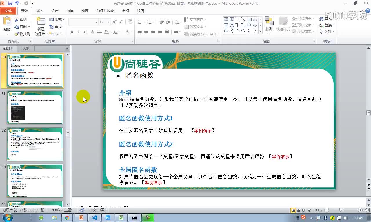This screenshot has height=222, width=371.
Task: Toggle Italic formatting
Action: [x=78, y=32]
